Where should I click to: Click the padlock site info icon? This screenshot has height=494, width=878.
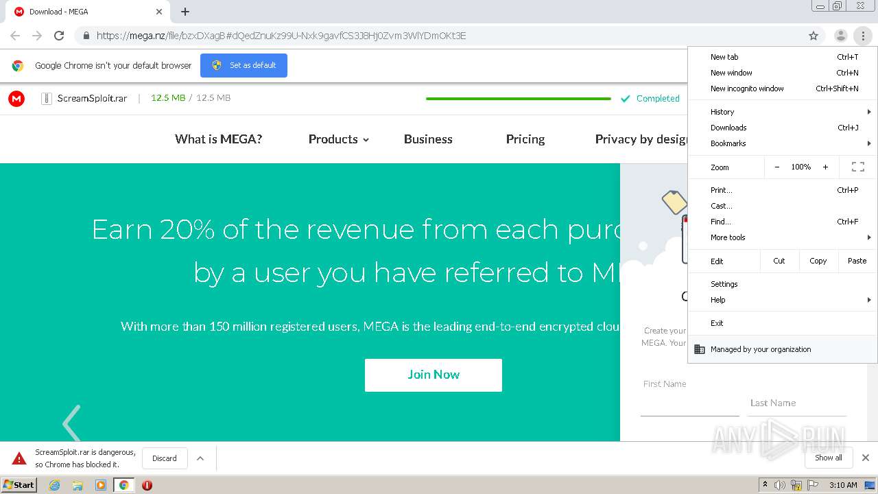pyautogui.click(x=86, y=36)
